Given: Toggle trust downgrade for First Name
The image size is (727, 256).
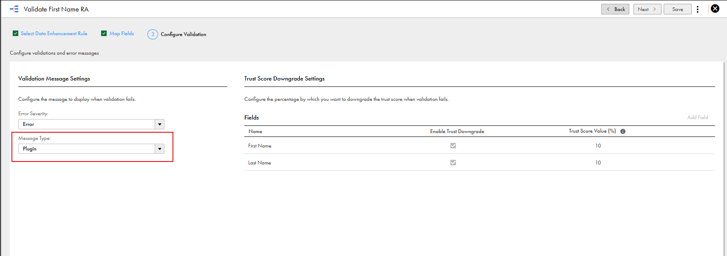Looking at the screenshot, I should pos(453,145).
